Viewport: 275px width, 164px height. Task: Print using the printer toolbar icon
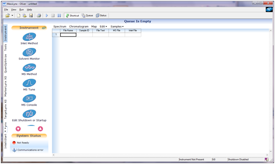39,15
